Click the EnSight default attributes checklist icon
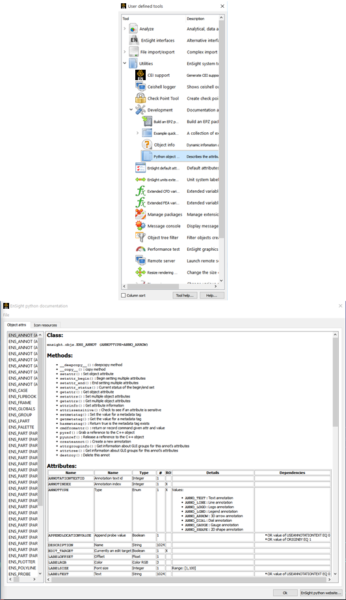Viewport: 346px width, 600px height. tap(140, 167)
